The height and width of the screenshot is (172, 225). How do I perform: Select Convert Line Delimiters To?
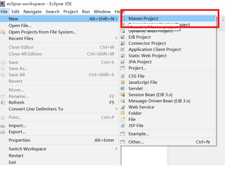click(60, 109)
